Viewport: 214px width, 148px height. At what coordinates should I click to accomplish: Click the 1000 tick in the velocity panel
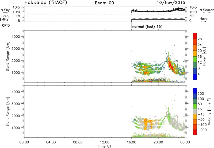[x=16, y=128]
